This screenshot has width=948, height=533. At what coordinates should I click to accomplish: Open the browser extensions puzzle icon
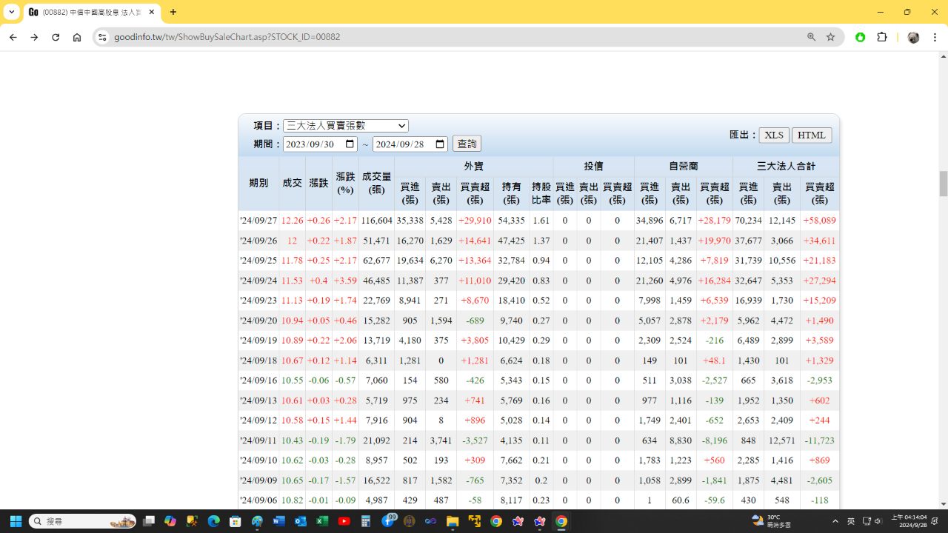[881, 37]
